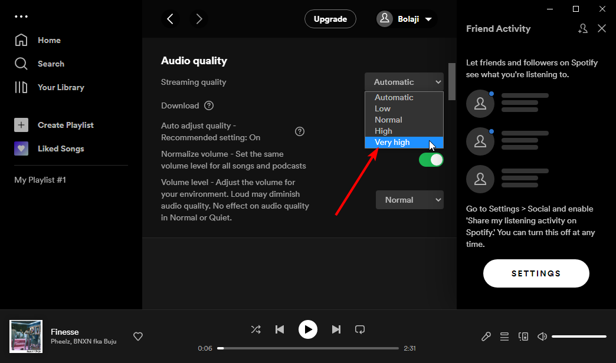Screen dimensions: 616x363
Task: Connect to a device
Action: pos(523,336)
